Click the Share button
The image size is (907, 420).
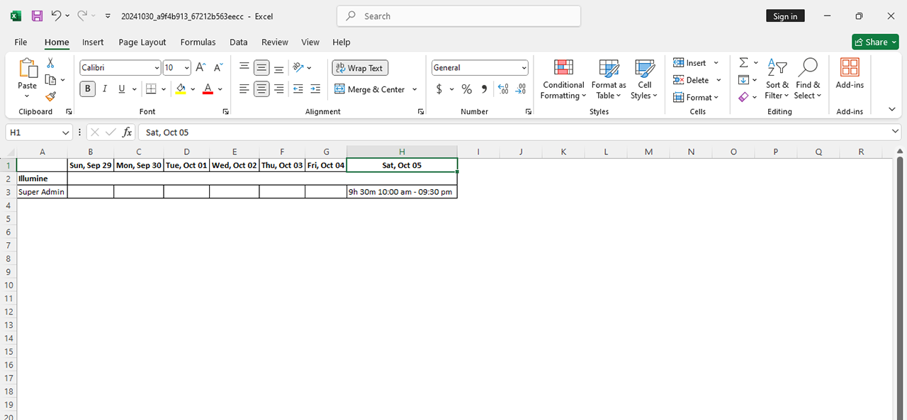[875, 42]
